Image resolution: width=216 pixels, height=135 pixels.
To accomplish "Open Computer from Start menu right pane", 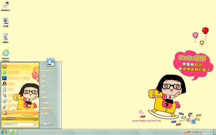I will coord(44,97).
